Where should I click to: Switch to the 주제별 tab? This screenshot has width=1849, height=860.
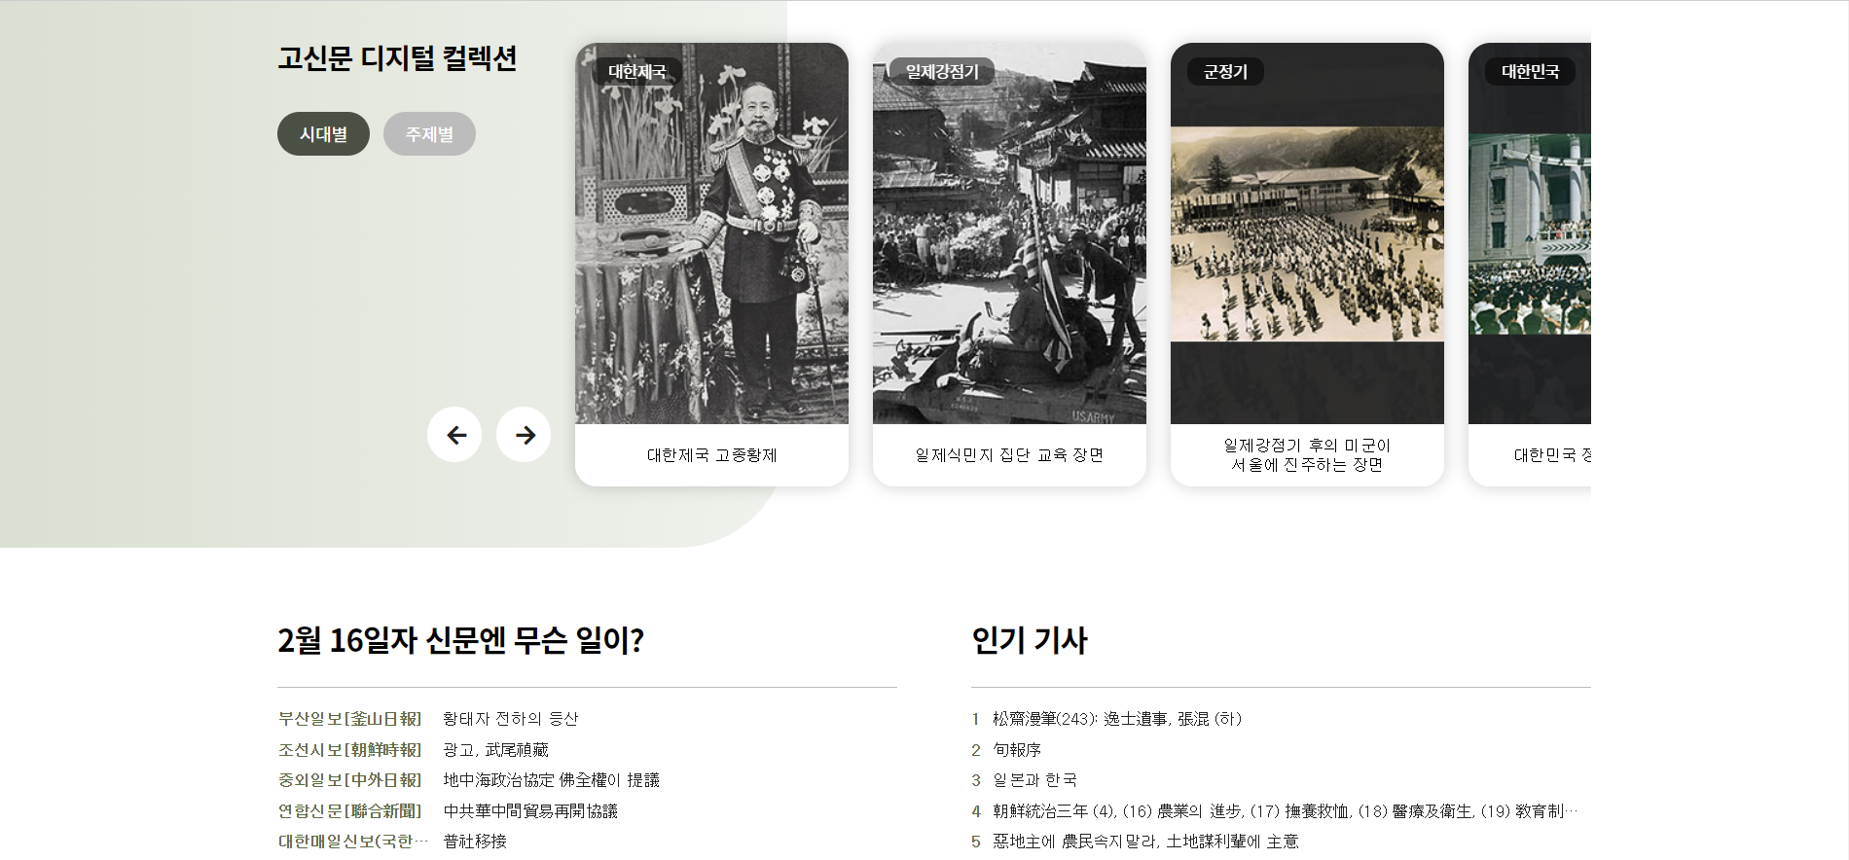point(429,134)
